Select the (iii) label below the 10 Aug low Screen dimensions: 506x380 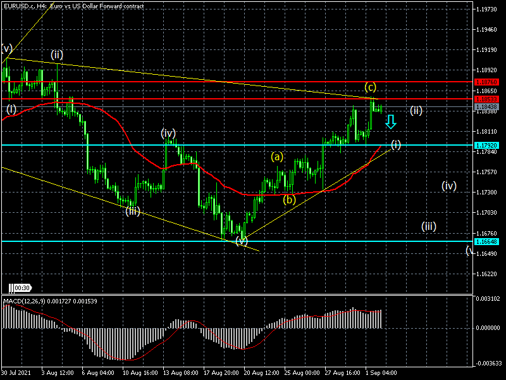point(133,212)
